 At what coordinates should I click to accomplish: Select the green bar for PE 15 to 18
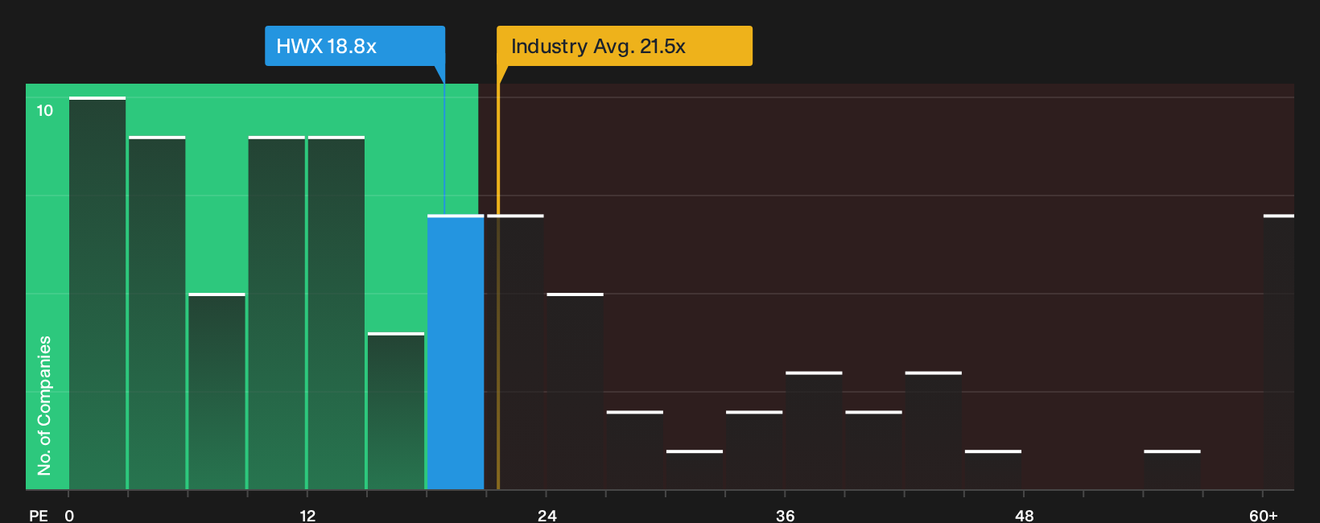(x=396, y=410)
